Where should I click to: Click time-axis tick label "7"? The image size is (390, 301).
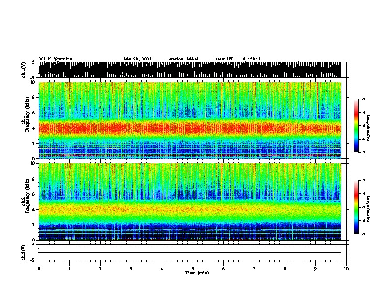(254, 269)
